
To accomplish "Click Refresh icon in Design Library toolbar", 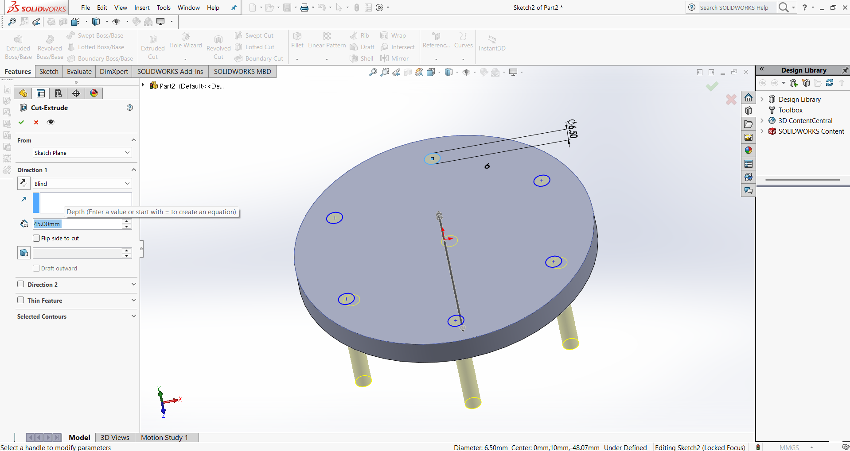I will click(830, 83).
